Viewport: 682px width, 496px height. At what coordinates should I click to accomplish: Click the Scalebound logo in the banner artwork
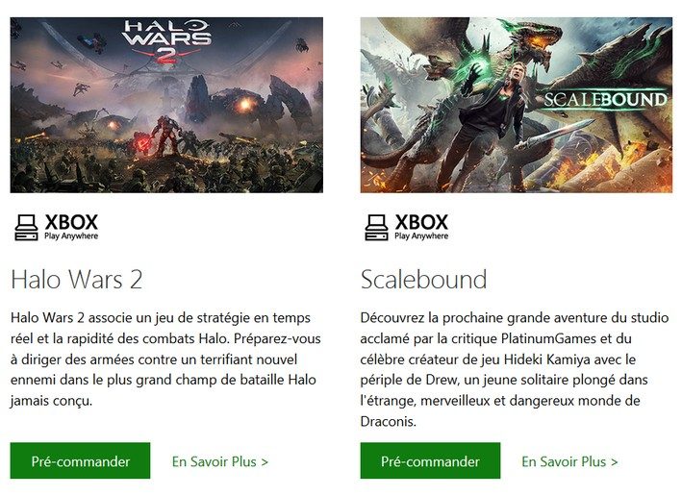(605, 100)
